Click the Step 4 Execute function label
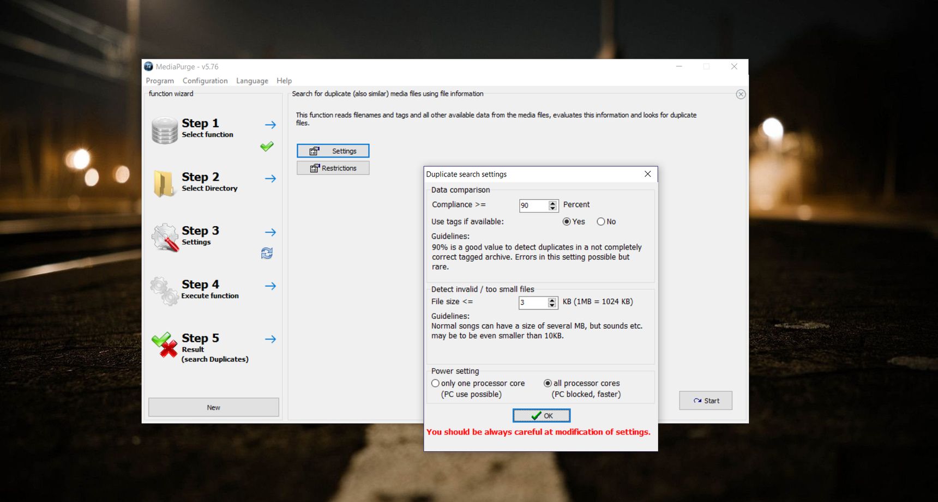 (210, 289)
